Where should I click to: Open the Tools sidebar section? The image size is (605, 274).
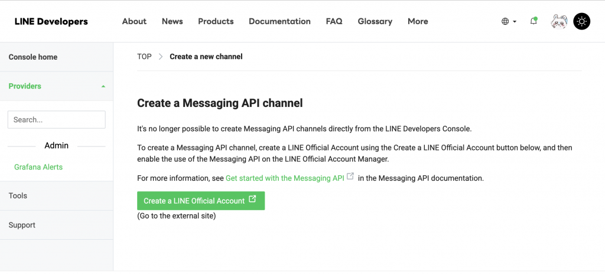(56, 196)
